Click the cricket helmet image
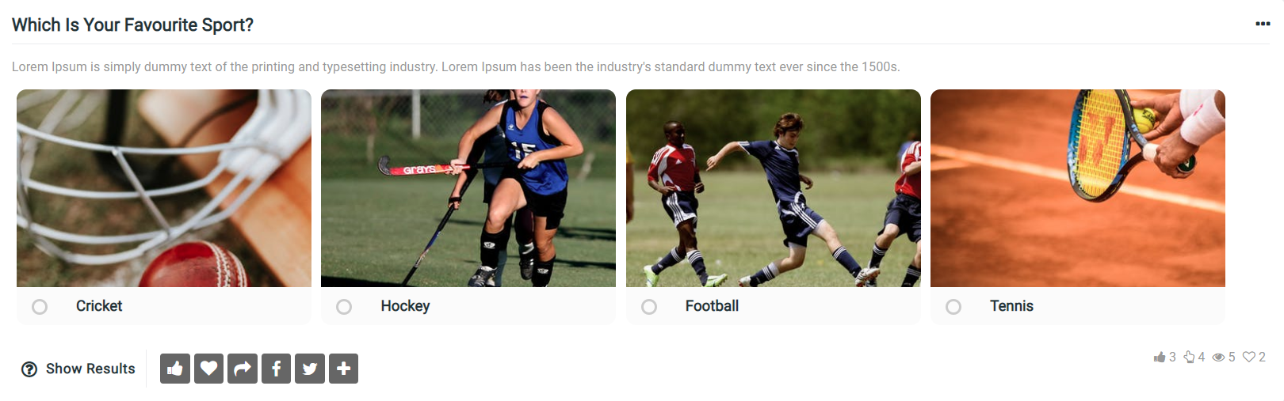This screenshot has width=1284, height=401. point(164,188)
